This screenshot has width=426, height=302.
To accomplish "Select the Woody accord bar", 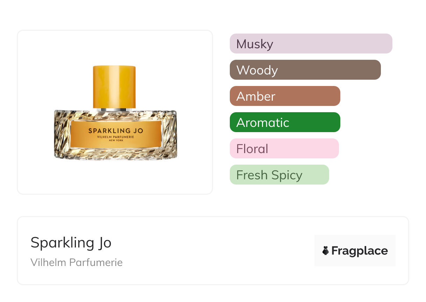I will click(x=305, y=70).
